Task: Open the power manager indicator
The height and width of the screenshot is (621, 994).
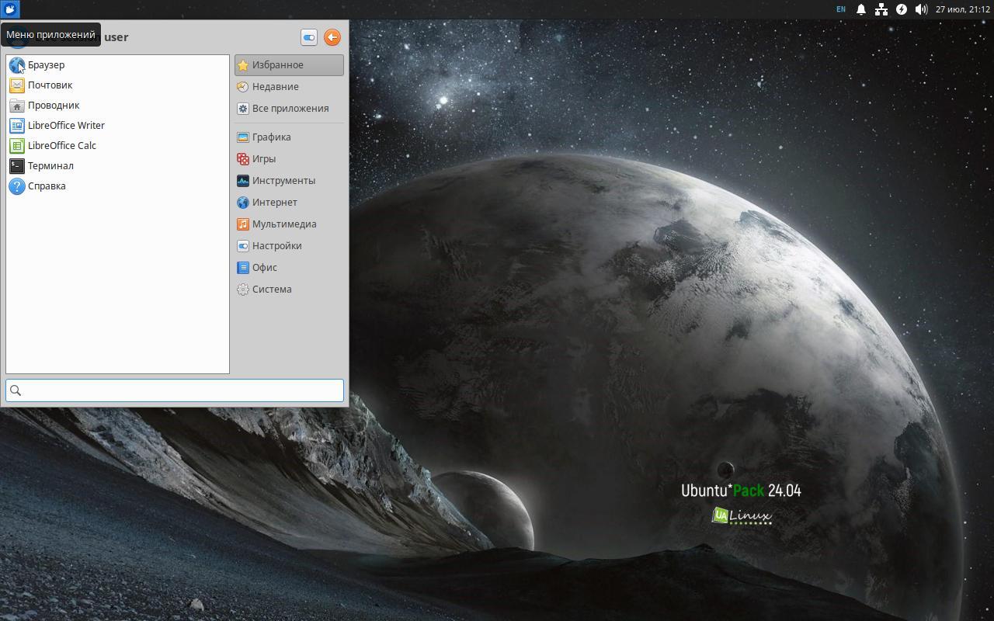Action: click(x=902, y=9)
